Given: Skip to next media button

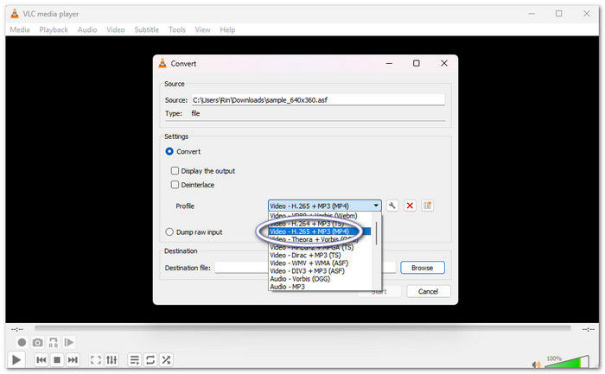Looking at the screenshot, I should click(73, 359).
